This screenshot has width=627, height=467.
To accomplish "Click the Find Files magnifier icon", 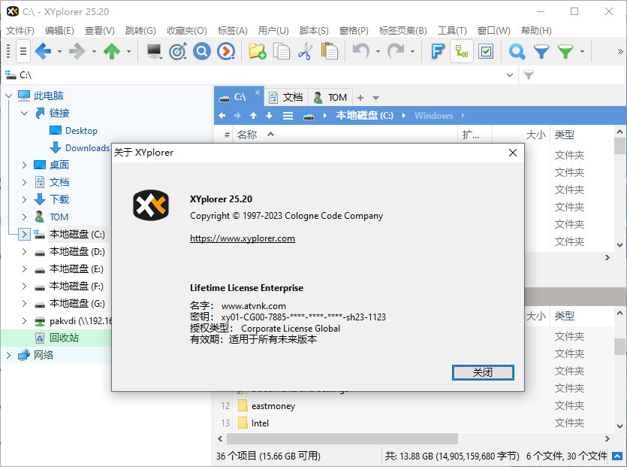I will point(517,51).
